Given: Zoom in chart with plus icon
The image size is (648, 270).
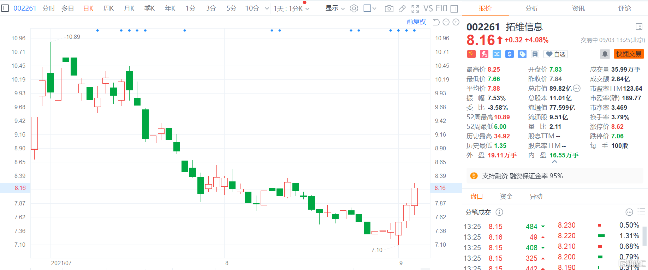Looking at the screenshot, I should pos(456,22).
